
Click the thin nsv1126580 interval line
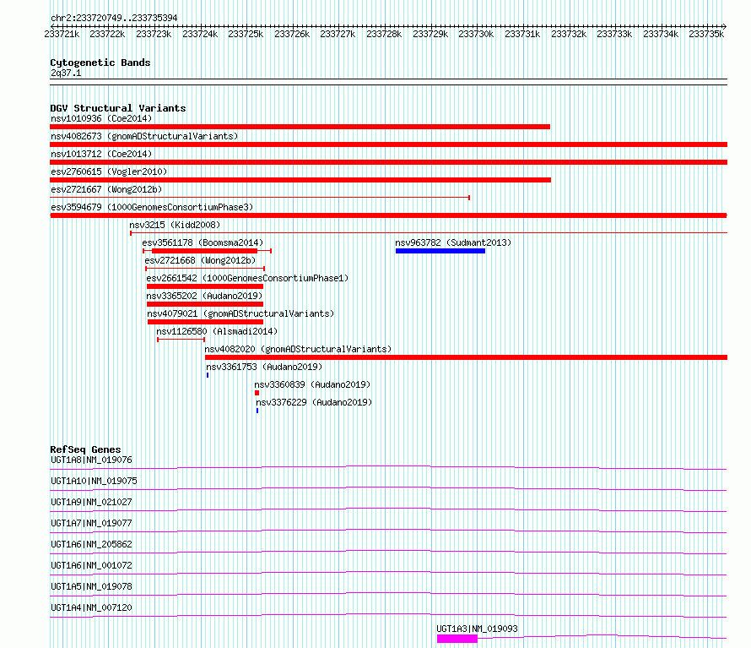[181, 340]
